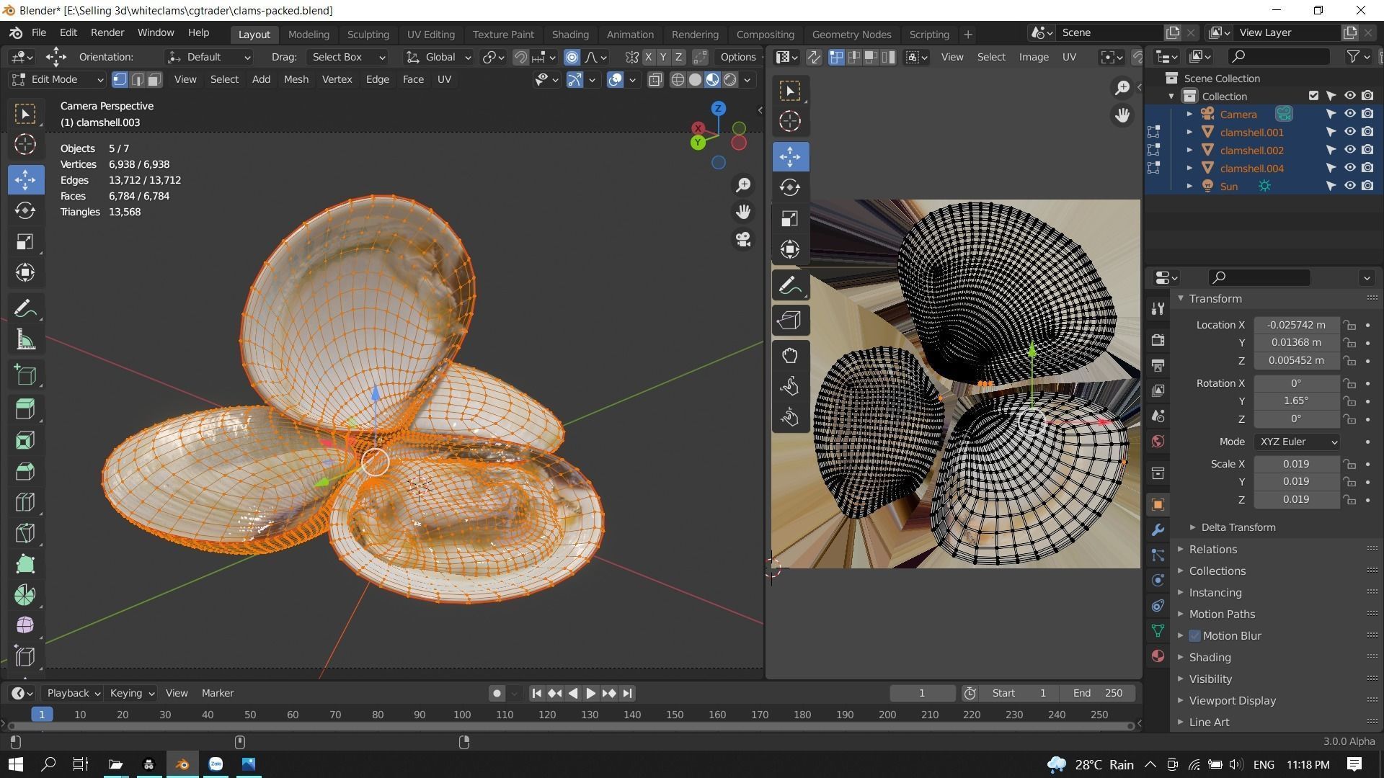
Task: Select the Extrude Region tool
Action: click(x=25, y=409)
